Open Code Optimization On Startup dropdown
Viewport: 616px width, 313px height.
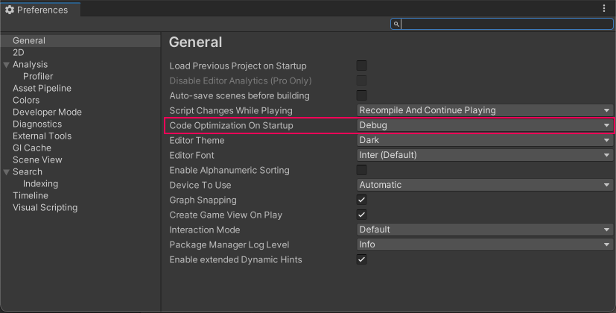(x=484, y=125)
